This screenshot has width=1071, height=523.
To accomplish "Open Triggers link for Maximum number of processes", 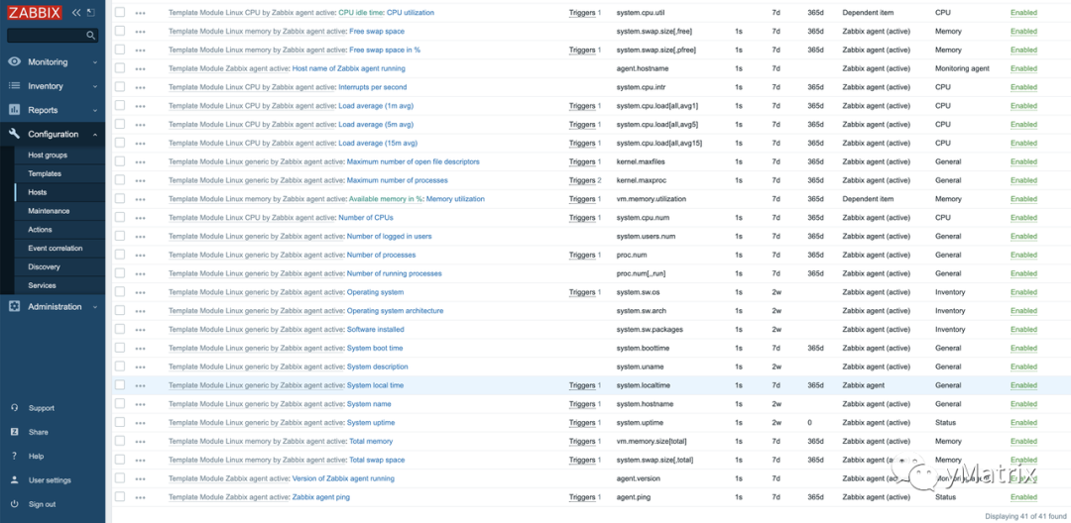I will coord(582,180).
